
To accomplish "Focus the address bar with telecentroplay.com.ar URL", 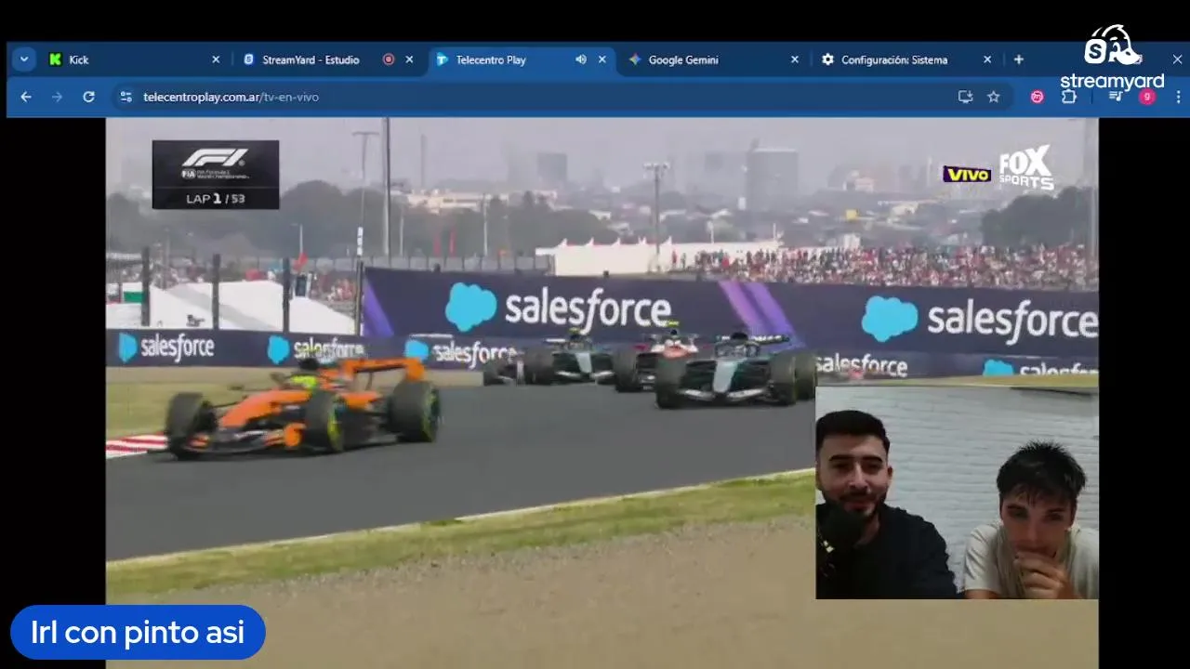I will [x=561, y=97].
